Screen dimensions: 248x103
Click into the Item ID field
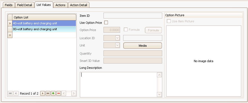point(133,16)
